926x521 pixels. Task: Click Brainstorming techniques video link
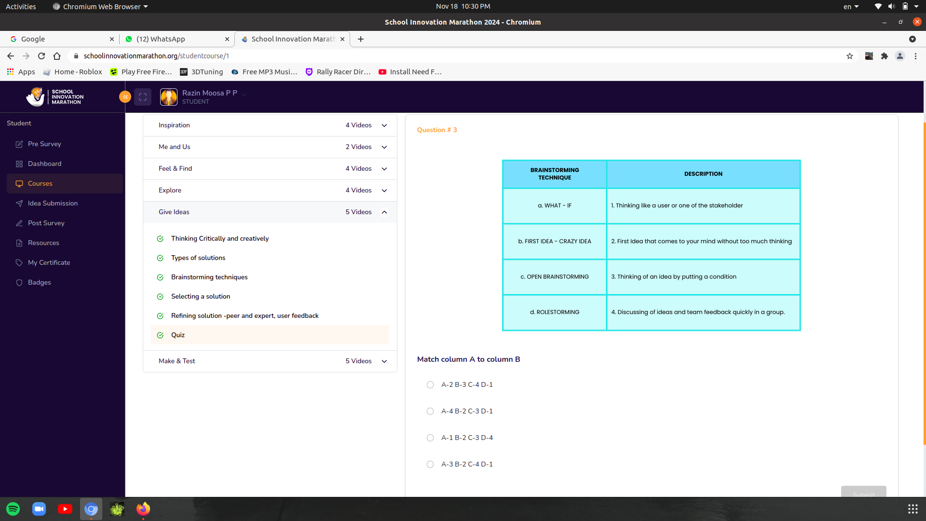(209, 276)
